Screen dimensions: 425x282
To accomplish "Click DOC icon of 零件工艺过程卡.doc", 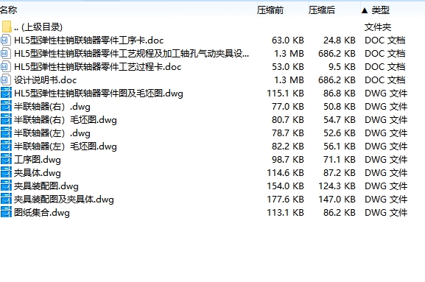I will [x=6, y=67].
